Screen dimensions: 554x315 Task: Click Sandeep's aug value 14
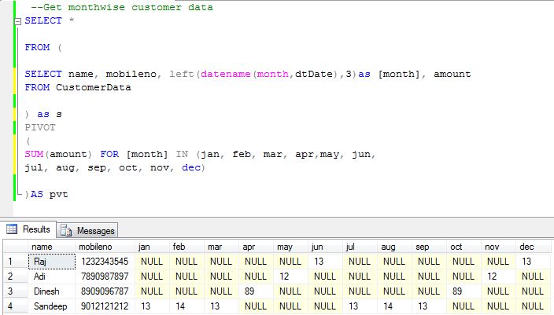pos(394,306)
